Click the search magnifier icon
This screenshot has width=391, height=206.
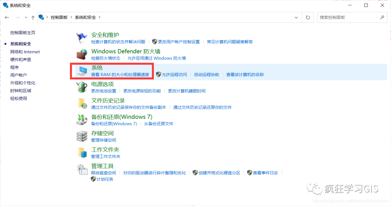click(382, 17)
